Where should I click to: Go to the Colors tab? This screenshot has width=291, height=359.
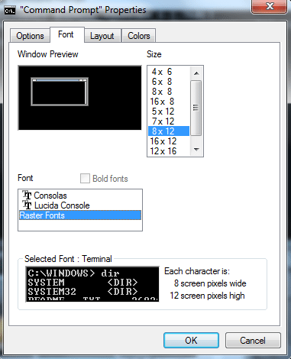coord(139,36)
